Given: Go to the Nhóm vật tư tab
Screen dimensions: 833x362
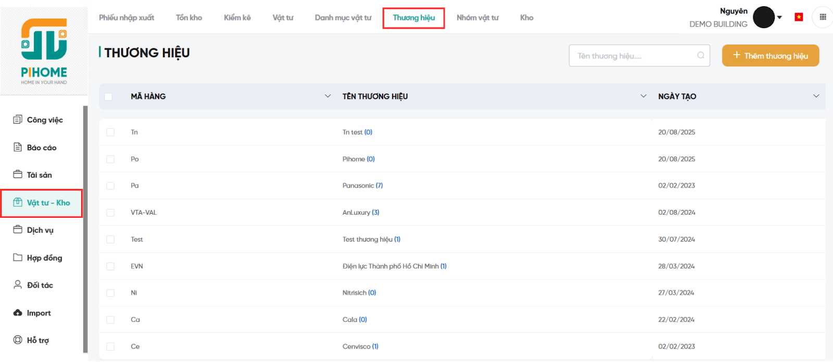Looking at the screenshot, I should point(477,18).
